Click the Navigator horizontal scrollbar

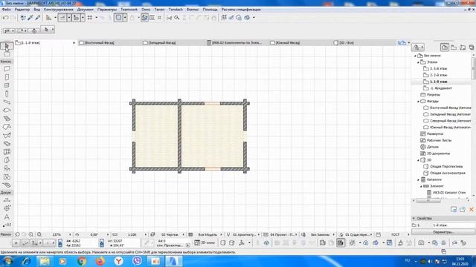428,201
